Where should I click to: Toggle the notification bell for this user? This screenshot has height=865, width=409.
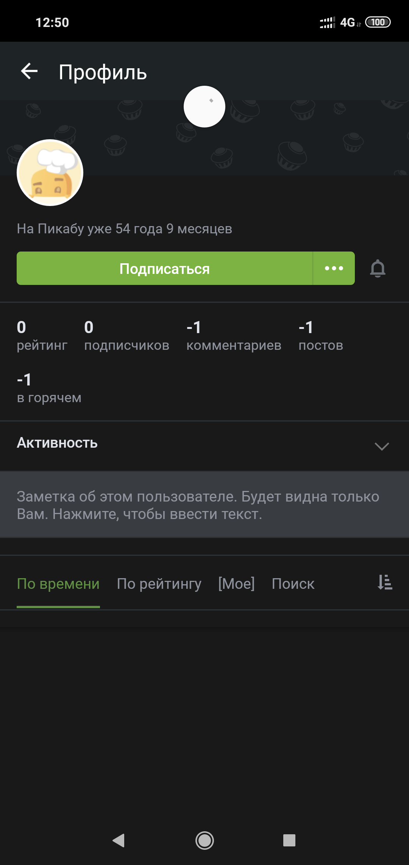(378, 269)
